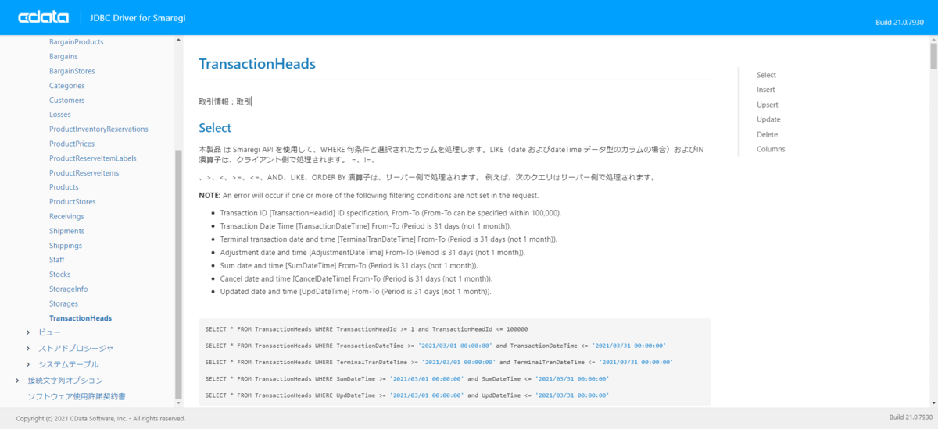This screenshot has width=938, height=429.
Task: Click JDBC Driver for Smaregi header title
Action: [x=137, y=17]
